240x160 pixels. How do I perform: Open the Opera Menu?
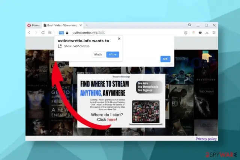[x=33, y=25]
